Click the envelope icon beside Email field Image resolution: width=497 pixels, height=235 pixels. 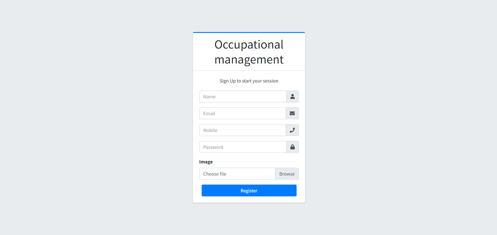click(292, 113)
